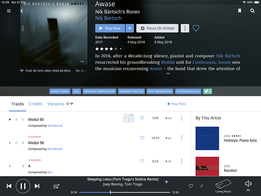Image resolution: width=261 pixels, height=196 pixels.
Task: Open Hishiryo: Piano Solo album cover
Action: 207,138
